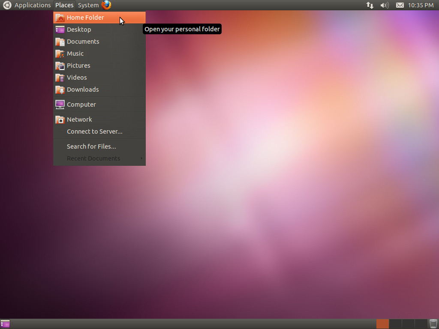Click the Home Folder icon
Image resolution: width=439 pixels, height=329 pixels.
[x=60, y=18]
